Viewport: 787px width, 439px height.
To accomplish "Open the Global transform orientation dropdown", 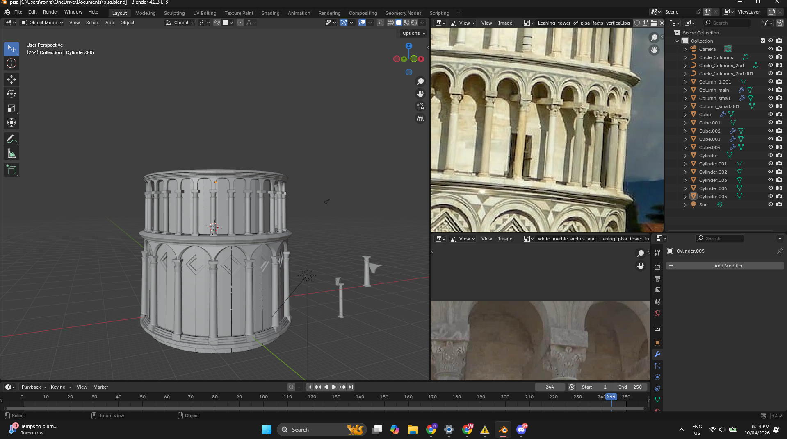I will 180,23.
